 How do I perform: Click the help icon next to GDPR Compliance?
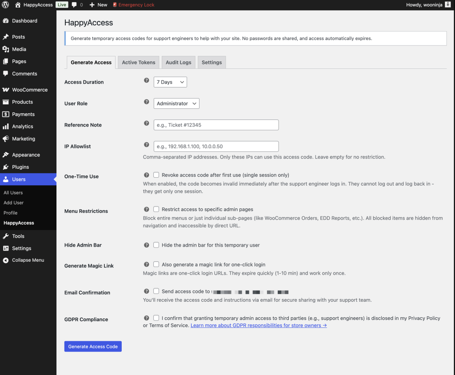click(x=147, y=318)
